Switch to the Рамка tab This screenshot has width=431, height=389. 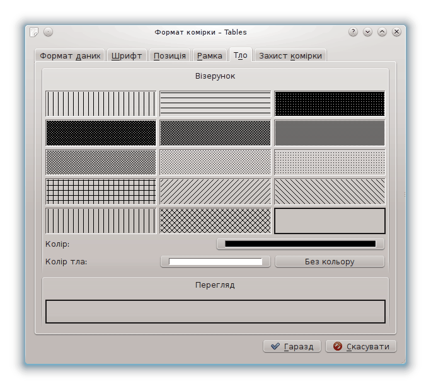[209, 55]
